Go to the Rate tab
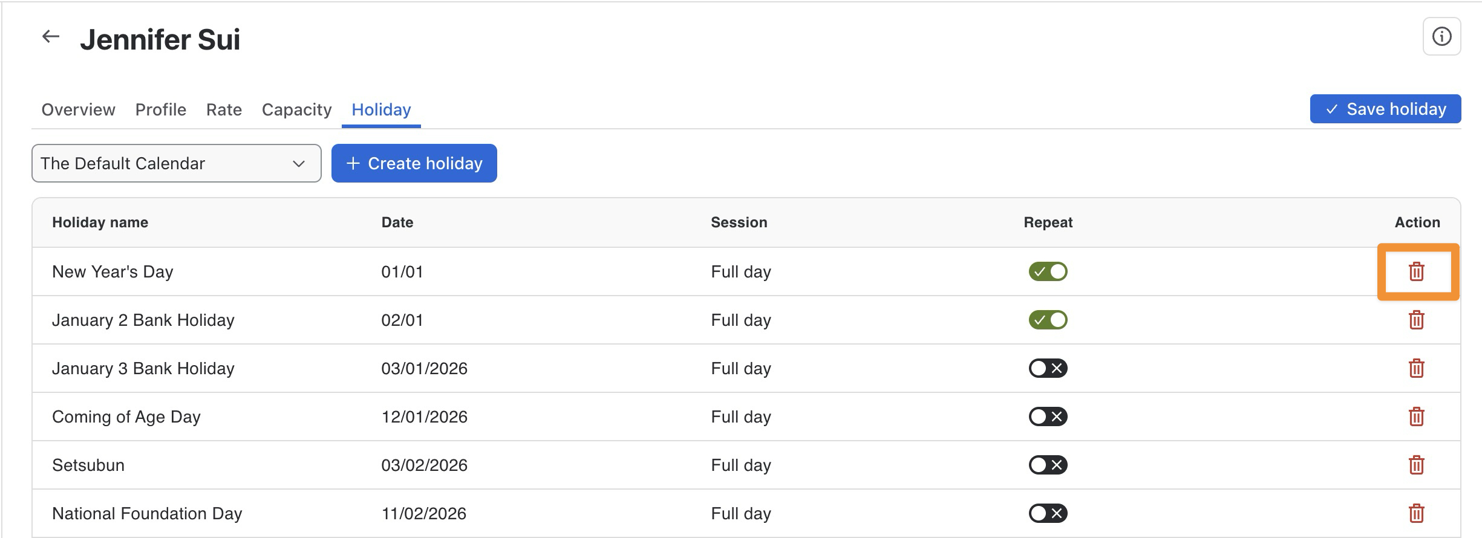The width and height of the screenshot is (1482, 538). (224, 109)
